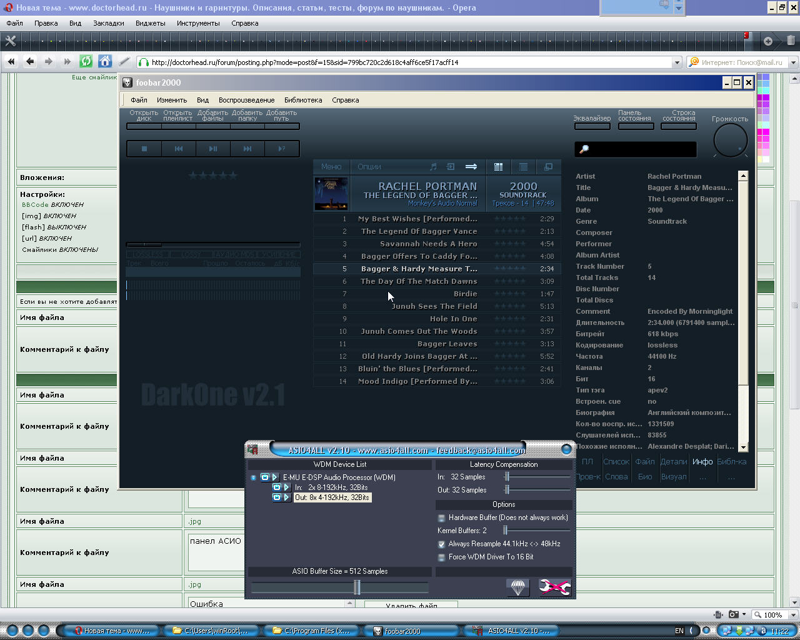Screen dimensions: 800x640
Task: Open the search engine dropdown in Opera
Action: (x=793, y=62)
